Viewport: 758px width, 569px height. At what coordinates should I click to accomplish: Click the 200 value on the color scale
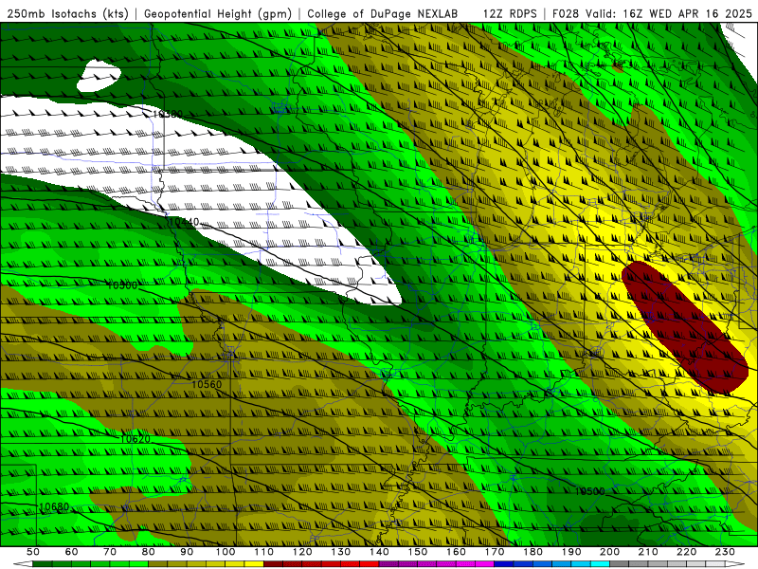point(609,552)
